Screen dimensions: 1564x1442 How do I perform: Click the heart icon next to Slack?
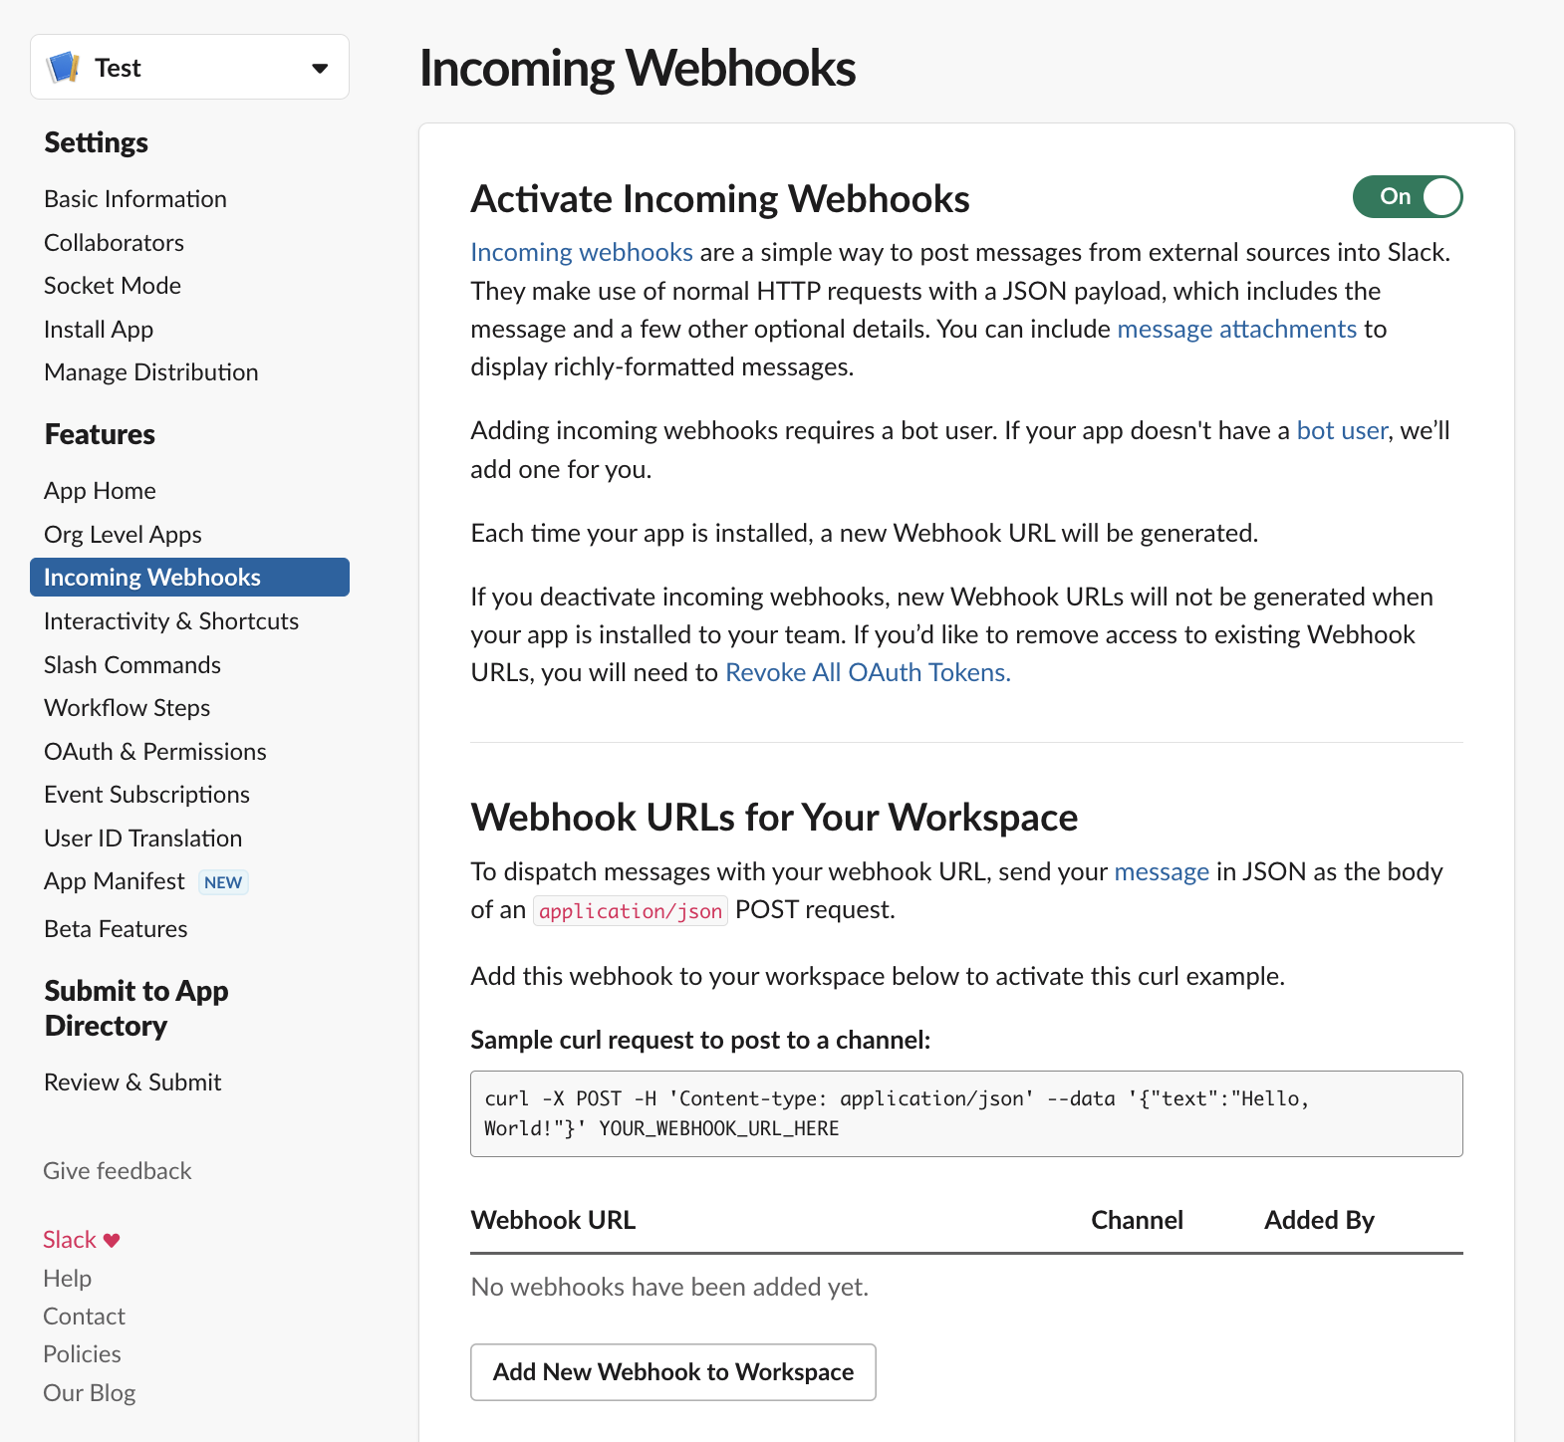point(112,1240)
